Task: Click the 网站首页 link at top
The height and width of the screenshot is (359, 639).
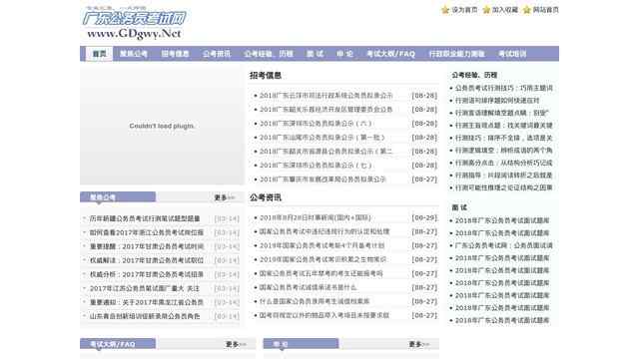Action: [546, 10]
